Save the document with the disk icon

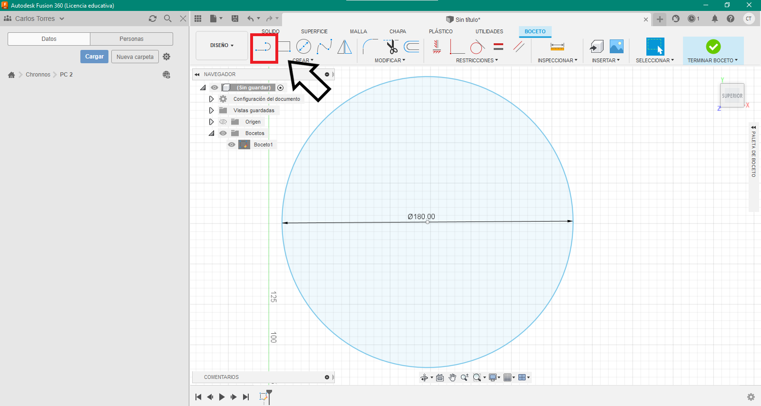pos(235,19)
